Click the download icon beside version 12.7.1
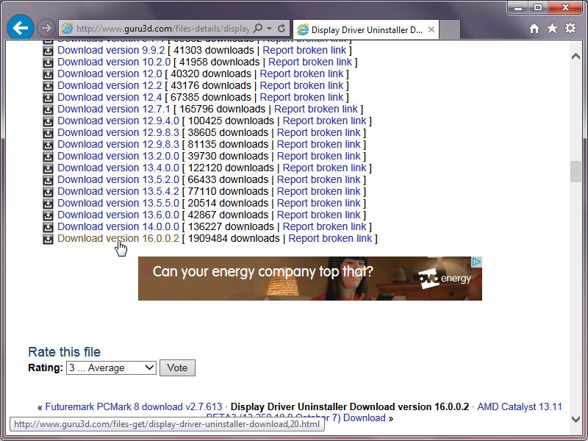This screenshot has height=441, width=588. point(48,110)
